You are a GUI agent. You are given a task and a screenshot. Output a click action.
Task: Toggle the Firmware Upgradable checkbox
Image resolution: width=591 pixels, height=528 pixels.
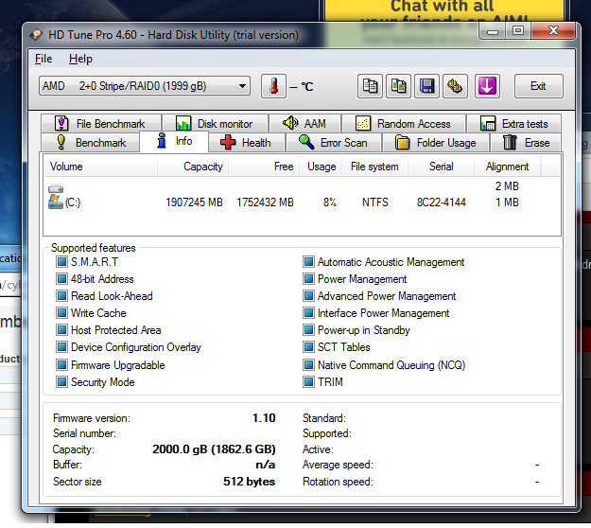(x=61, y=365)
